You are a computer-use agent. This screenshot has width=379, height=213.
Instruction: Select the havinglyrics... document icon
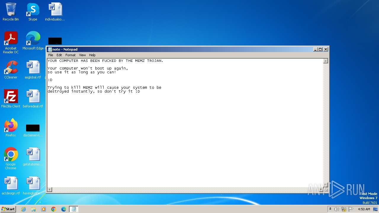33,186
